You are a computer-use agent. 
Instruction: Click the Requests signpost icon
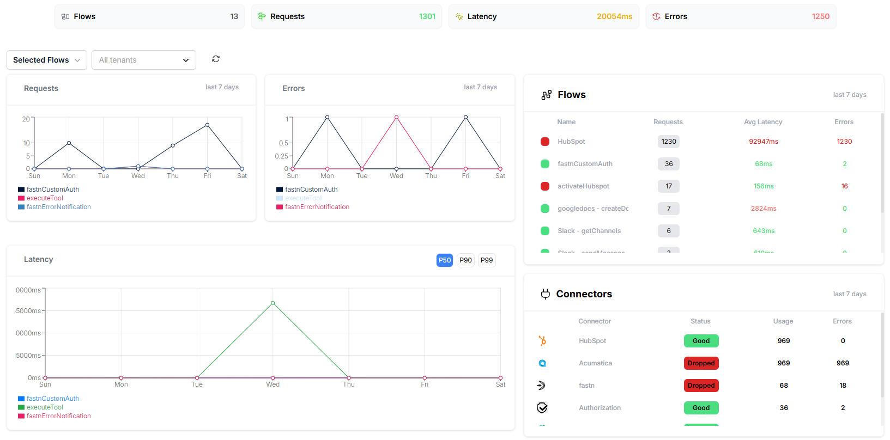[262, 16]
